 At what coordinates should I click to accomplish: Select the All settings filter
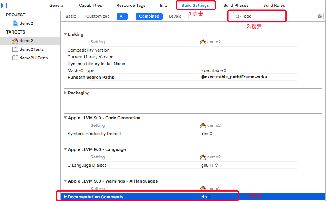point(122,16)
